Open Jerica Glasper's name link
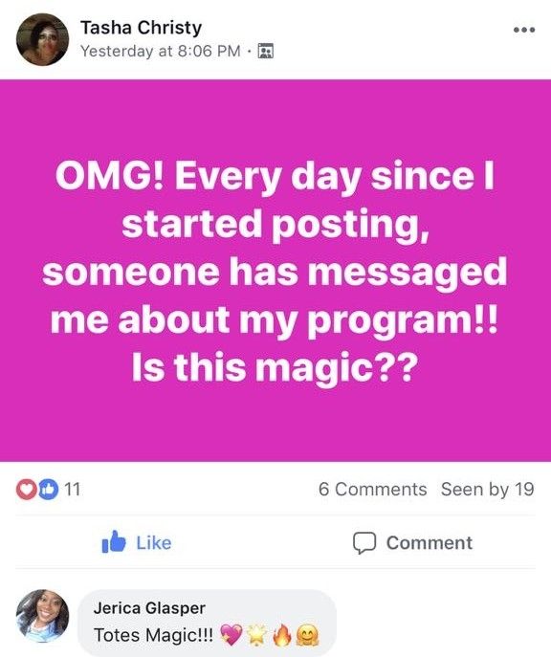The height and width of the screenshot is (657, 551). [x=149, y=607]
